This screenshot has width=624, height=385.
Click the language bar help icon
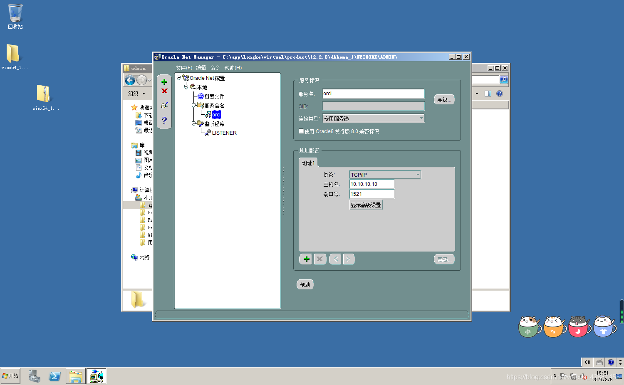(x=611, y=362)
